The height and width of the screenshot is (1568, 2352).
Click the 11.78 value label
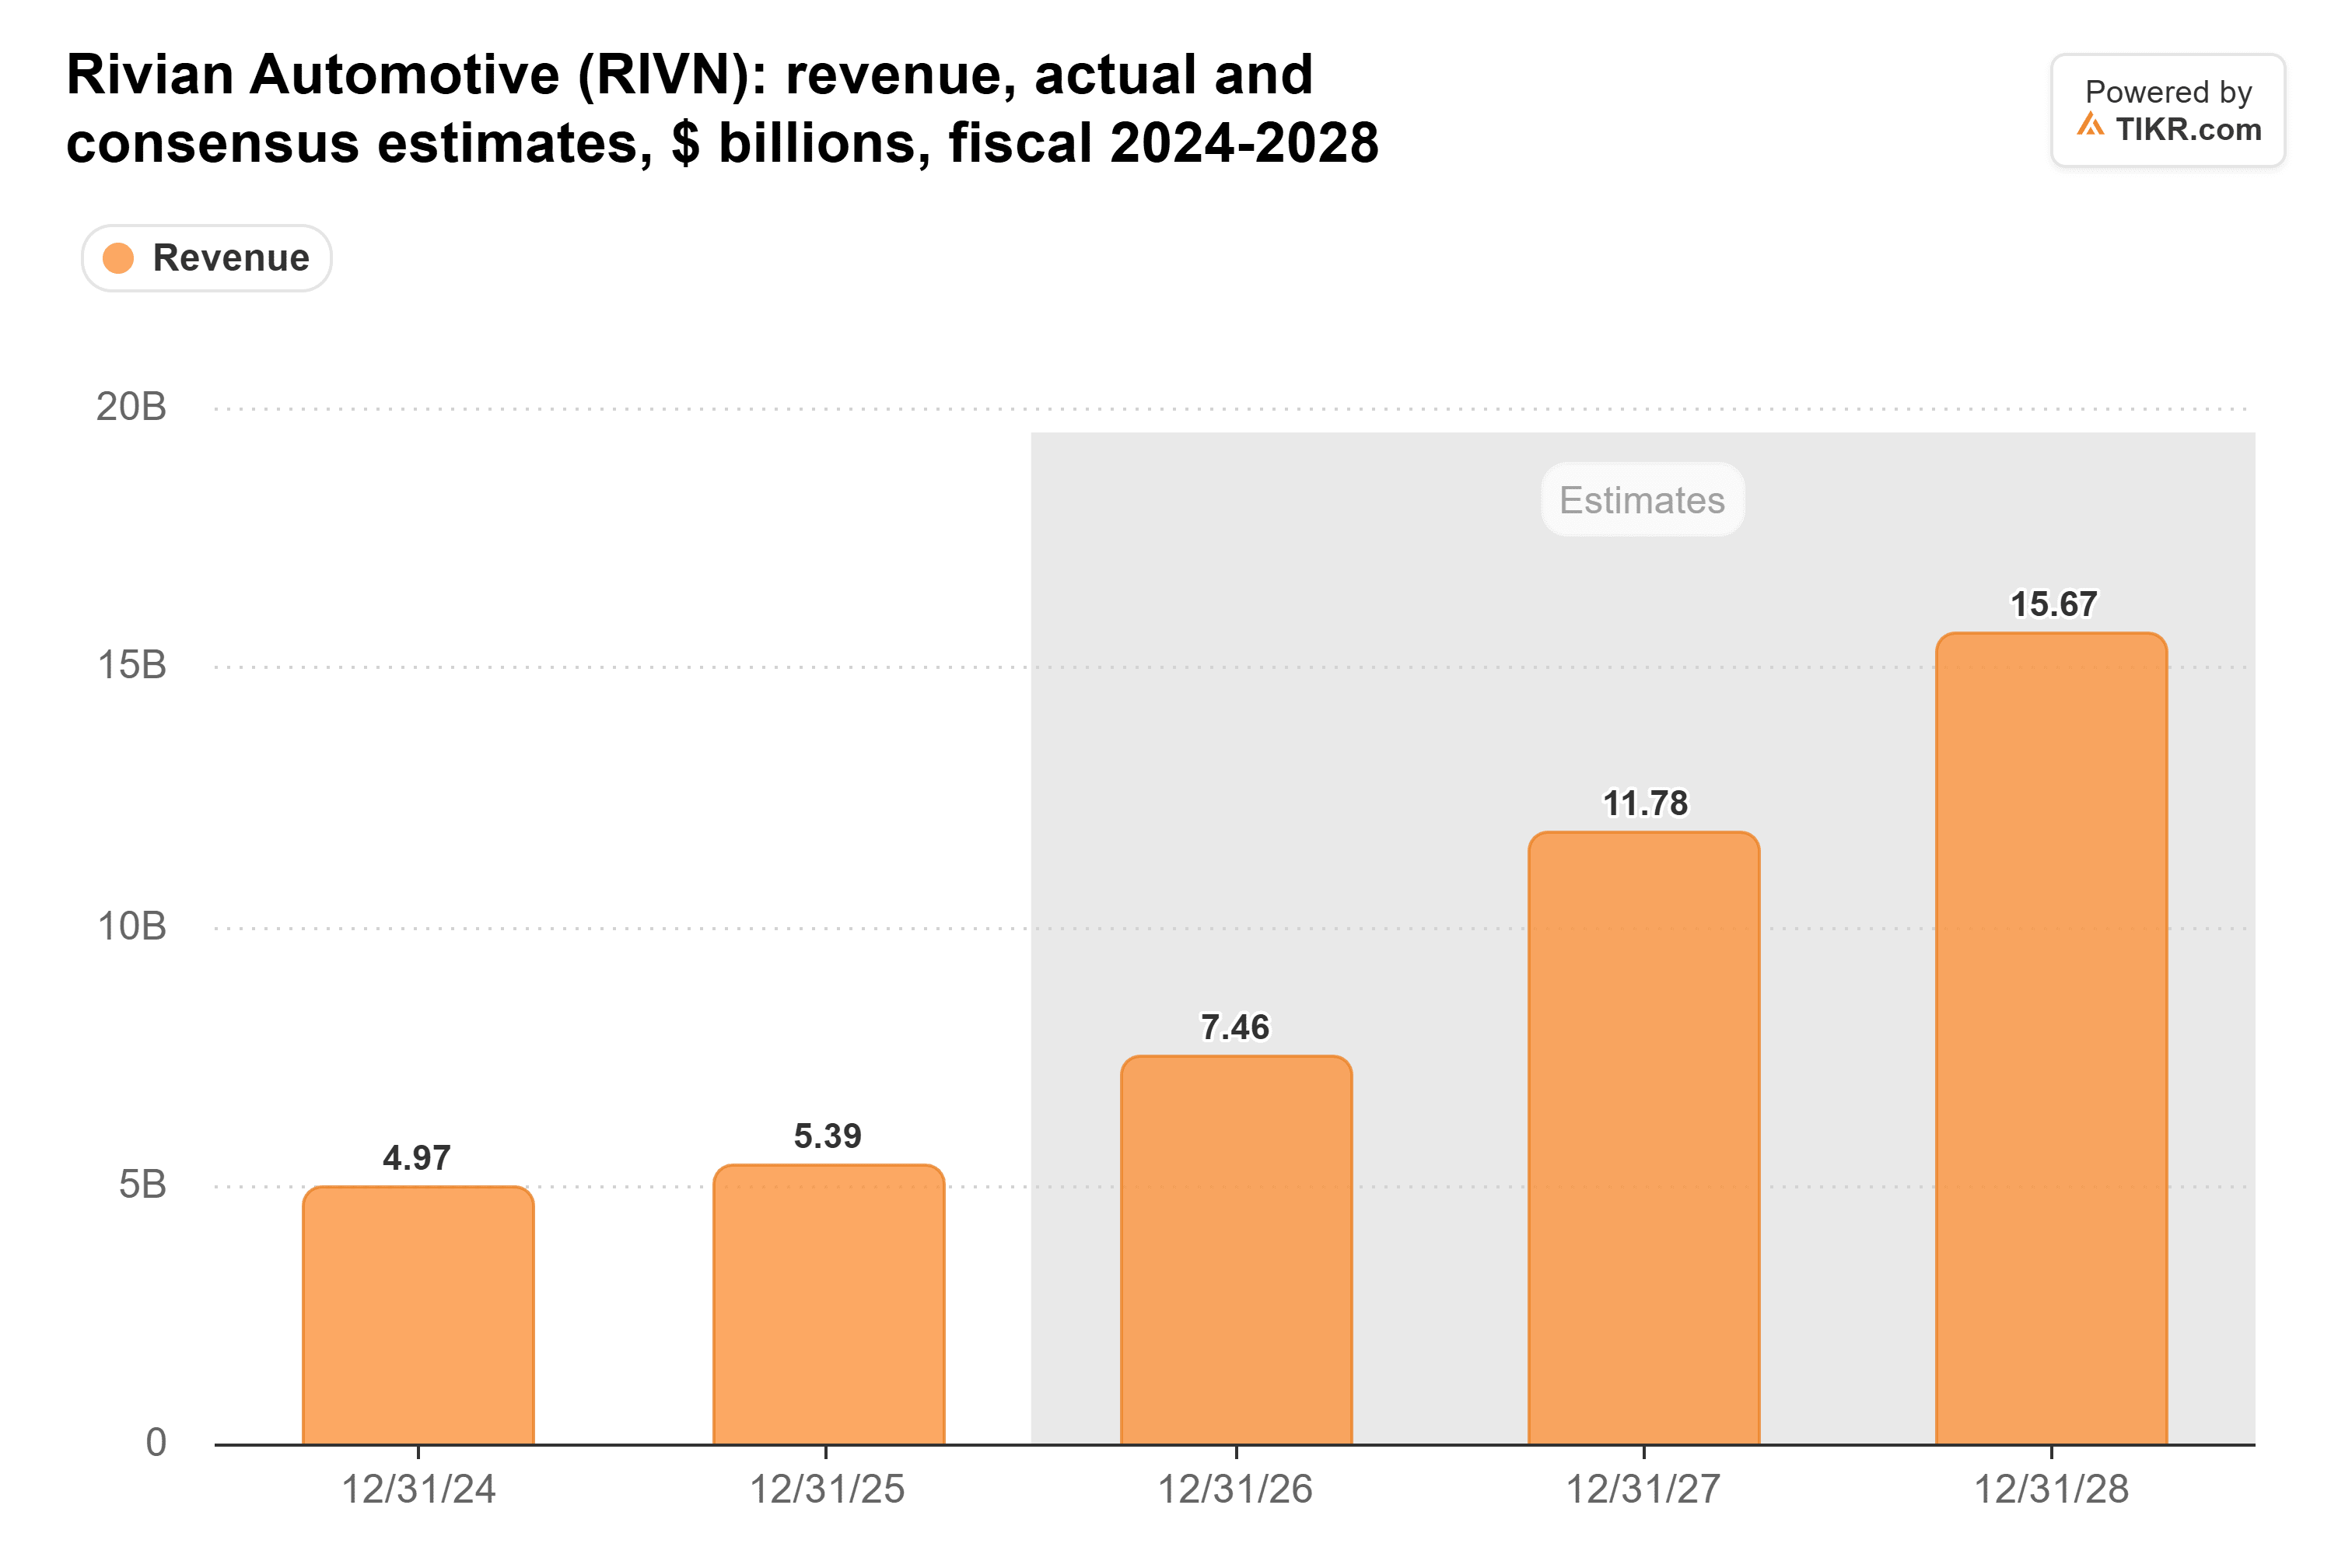1645,803
